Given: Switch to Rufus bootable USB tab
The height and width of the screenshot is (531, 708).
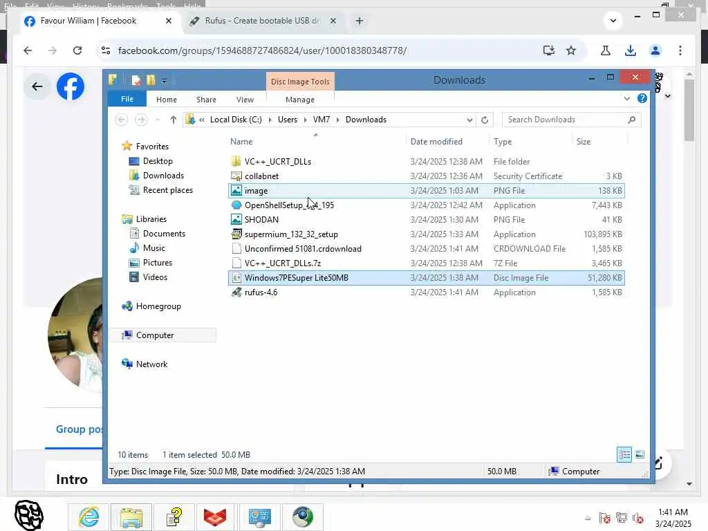Looking at the screenshot, I should (x=262, y=21).
